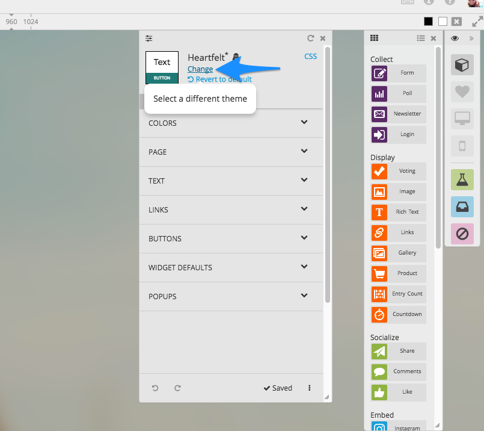484x431 pixels.
Task: Open the 3D cube panel
Action: (x=462, y=65)
